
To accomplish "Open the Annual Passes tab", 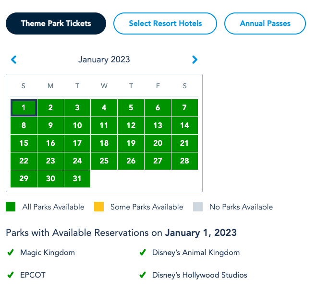I will pos(265,23).
